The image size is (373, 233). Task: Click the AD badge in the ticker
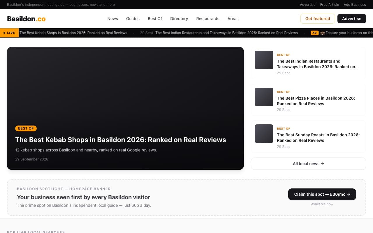[314, 33]
